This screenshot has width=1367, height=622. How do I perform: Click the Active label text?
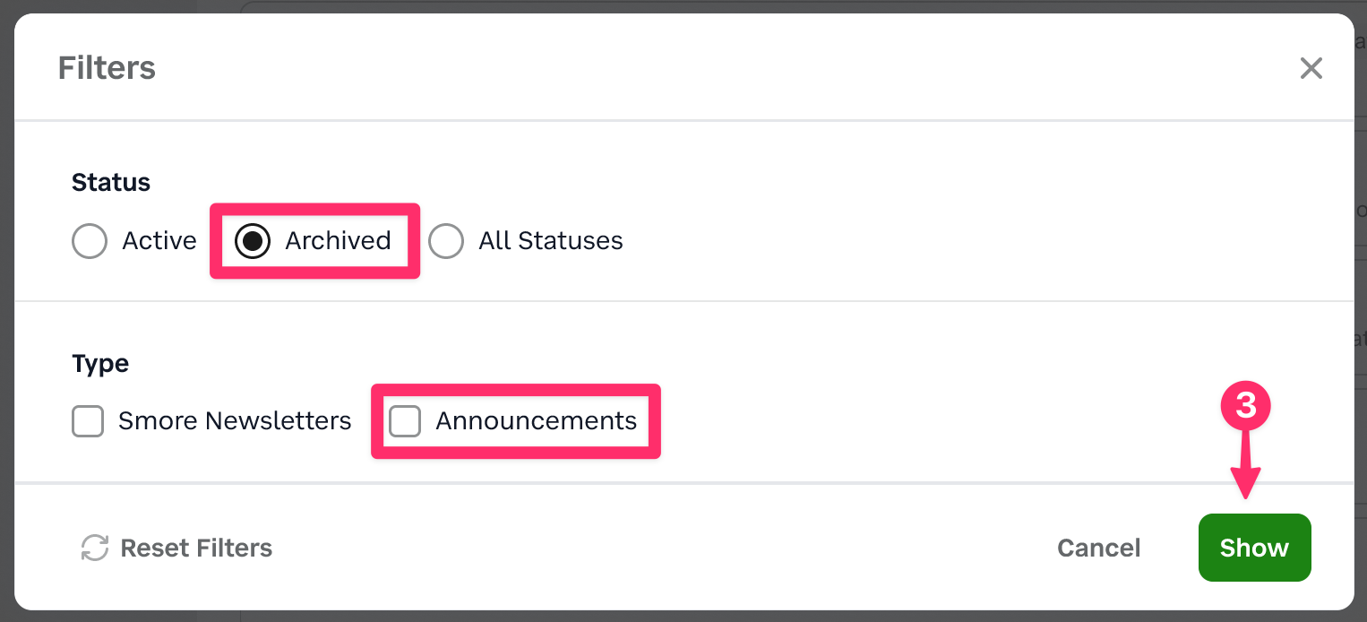coord(159,241)
